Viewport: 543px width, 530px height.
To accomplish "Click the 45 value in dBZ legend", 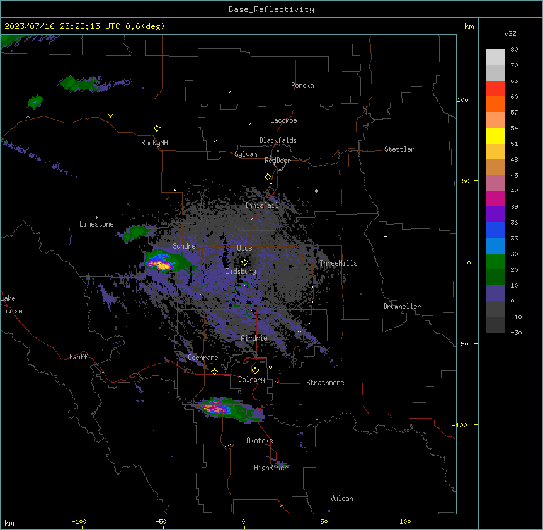I will (x=514, y=175).
